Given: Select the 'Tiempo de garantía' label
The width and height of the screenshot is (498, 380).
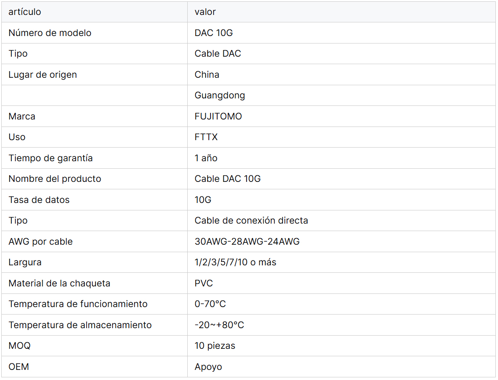Looking at the screenshot, I should click(51, 158).
